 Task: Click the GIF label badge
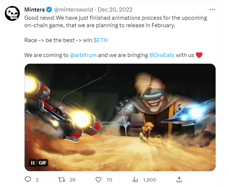point(43,163)
